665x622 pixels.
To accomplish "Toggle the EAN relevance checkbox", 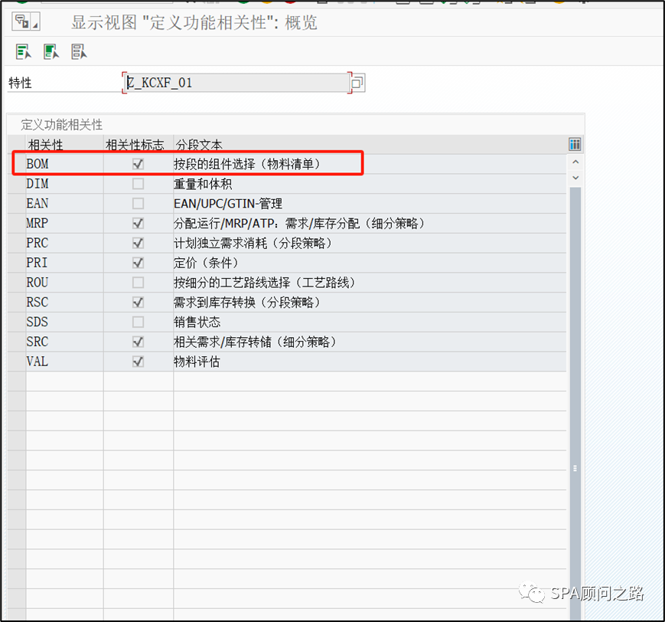I will pyautogui.click(x=138, y=203).
